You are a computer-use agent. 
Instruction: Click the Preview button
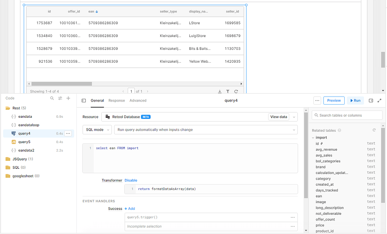334,100
